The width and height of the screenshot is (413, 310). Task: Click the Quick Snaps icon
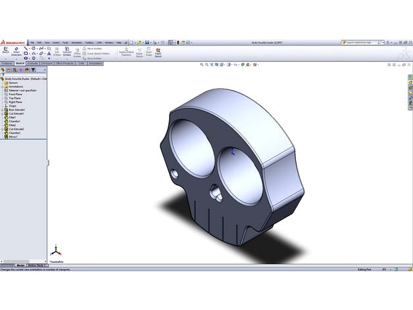click(149, 52)
